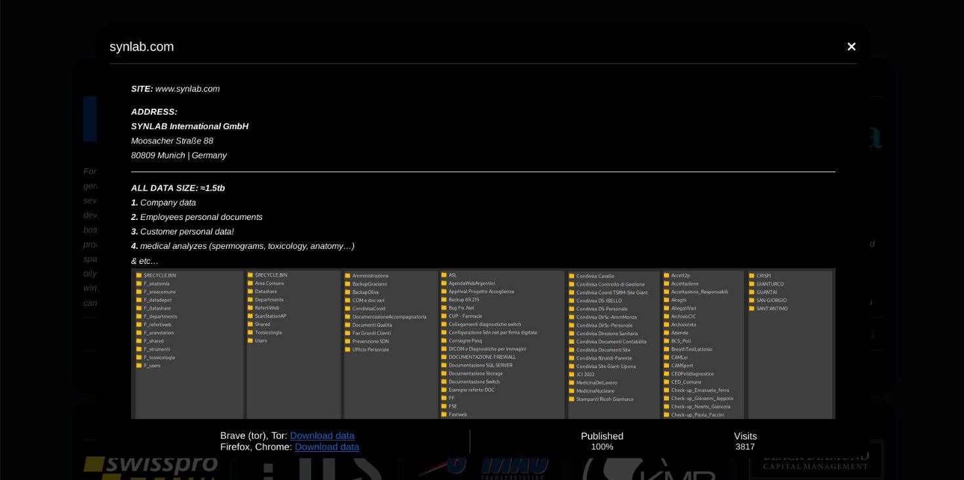Screen dimensions: 964x480
Task: Click the SANT'ANTIMO folder name
Action: 772,308
